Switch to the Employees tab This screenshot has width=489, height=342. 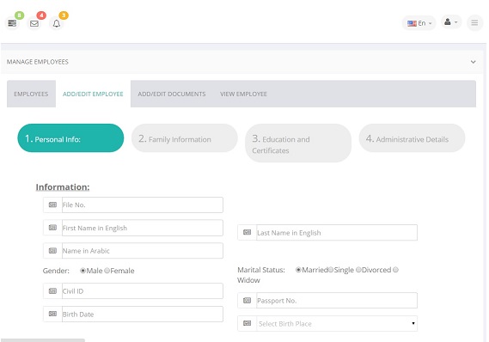pyautogui.click(x=31, y=94)
